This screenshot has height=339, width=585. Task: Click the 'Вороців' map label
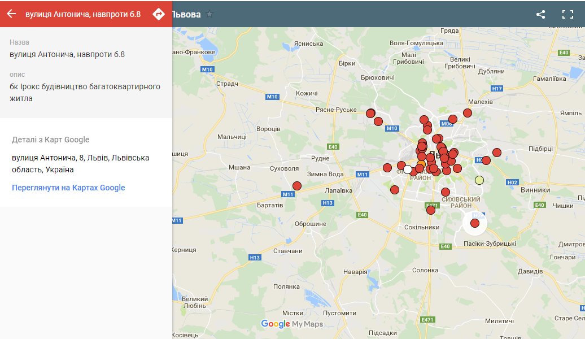268,129
